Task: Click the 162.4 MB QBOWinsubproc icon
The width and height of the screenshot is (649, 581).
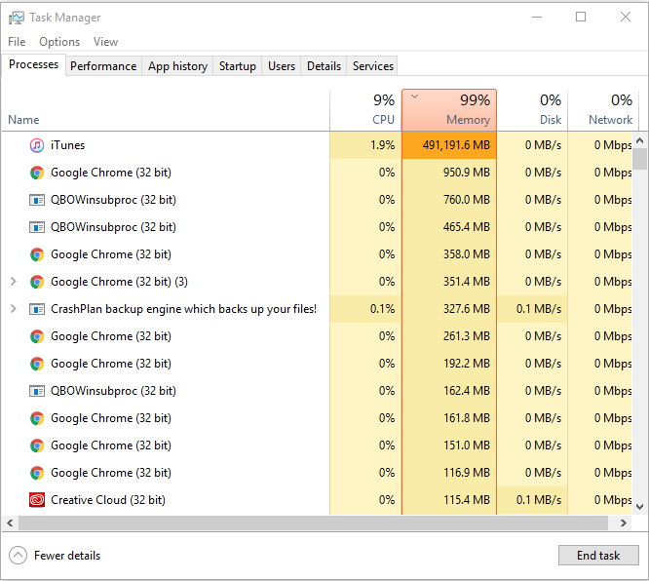Action: tap(37, 391)
